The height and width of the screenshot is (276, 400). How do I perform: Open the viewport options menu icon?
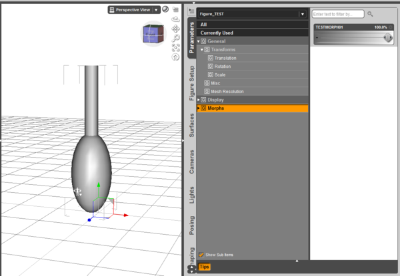click(x=175, y=9)
